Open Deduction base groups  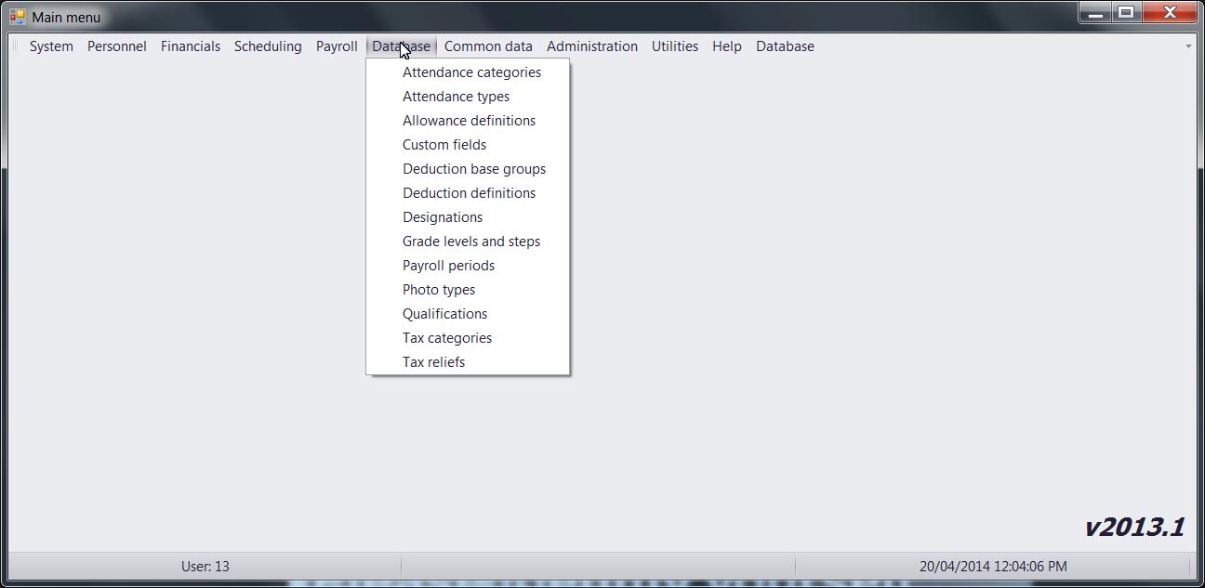(x=474, y=169)
